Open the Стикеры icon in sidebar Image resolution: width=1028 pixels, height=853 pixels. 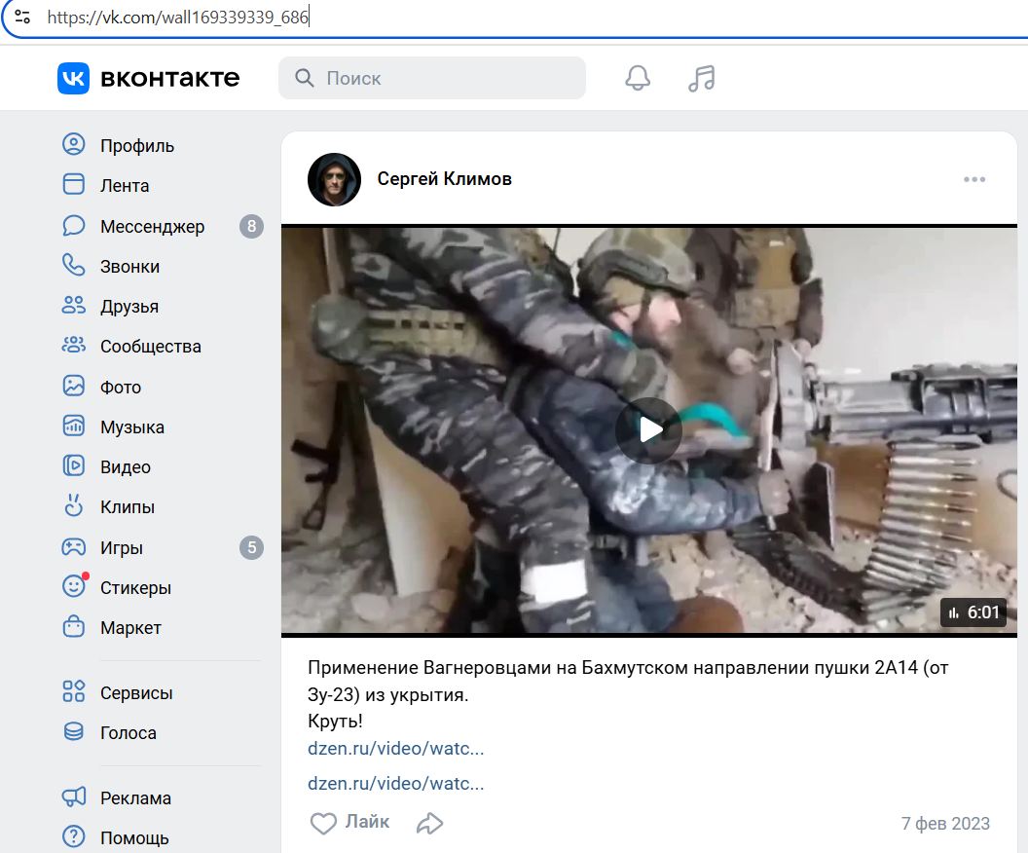coord(73,587)
